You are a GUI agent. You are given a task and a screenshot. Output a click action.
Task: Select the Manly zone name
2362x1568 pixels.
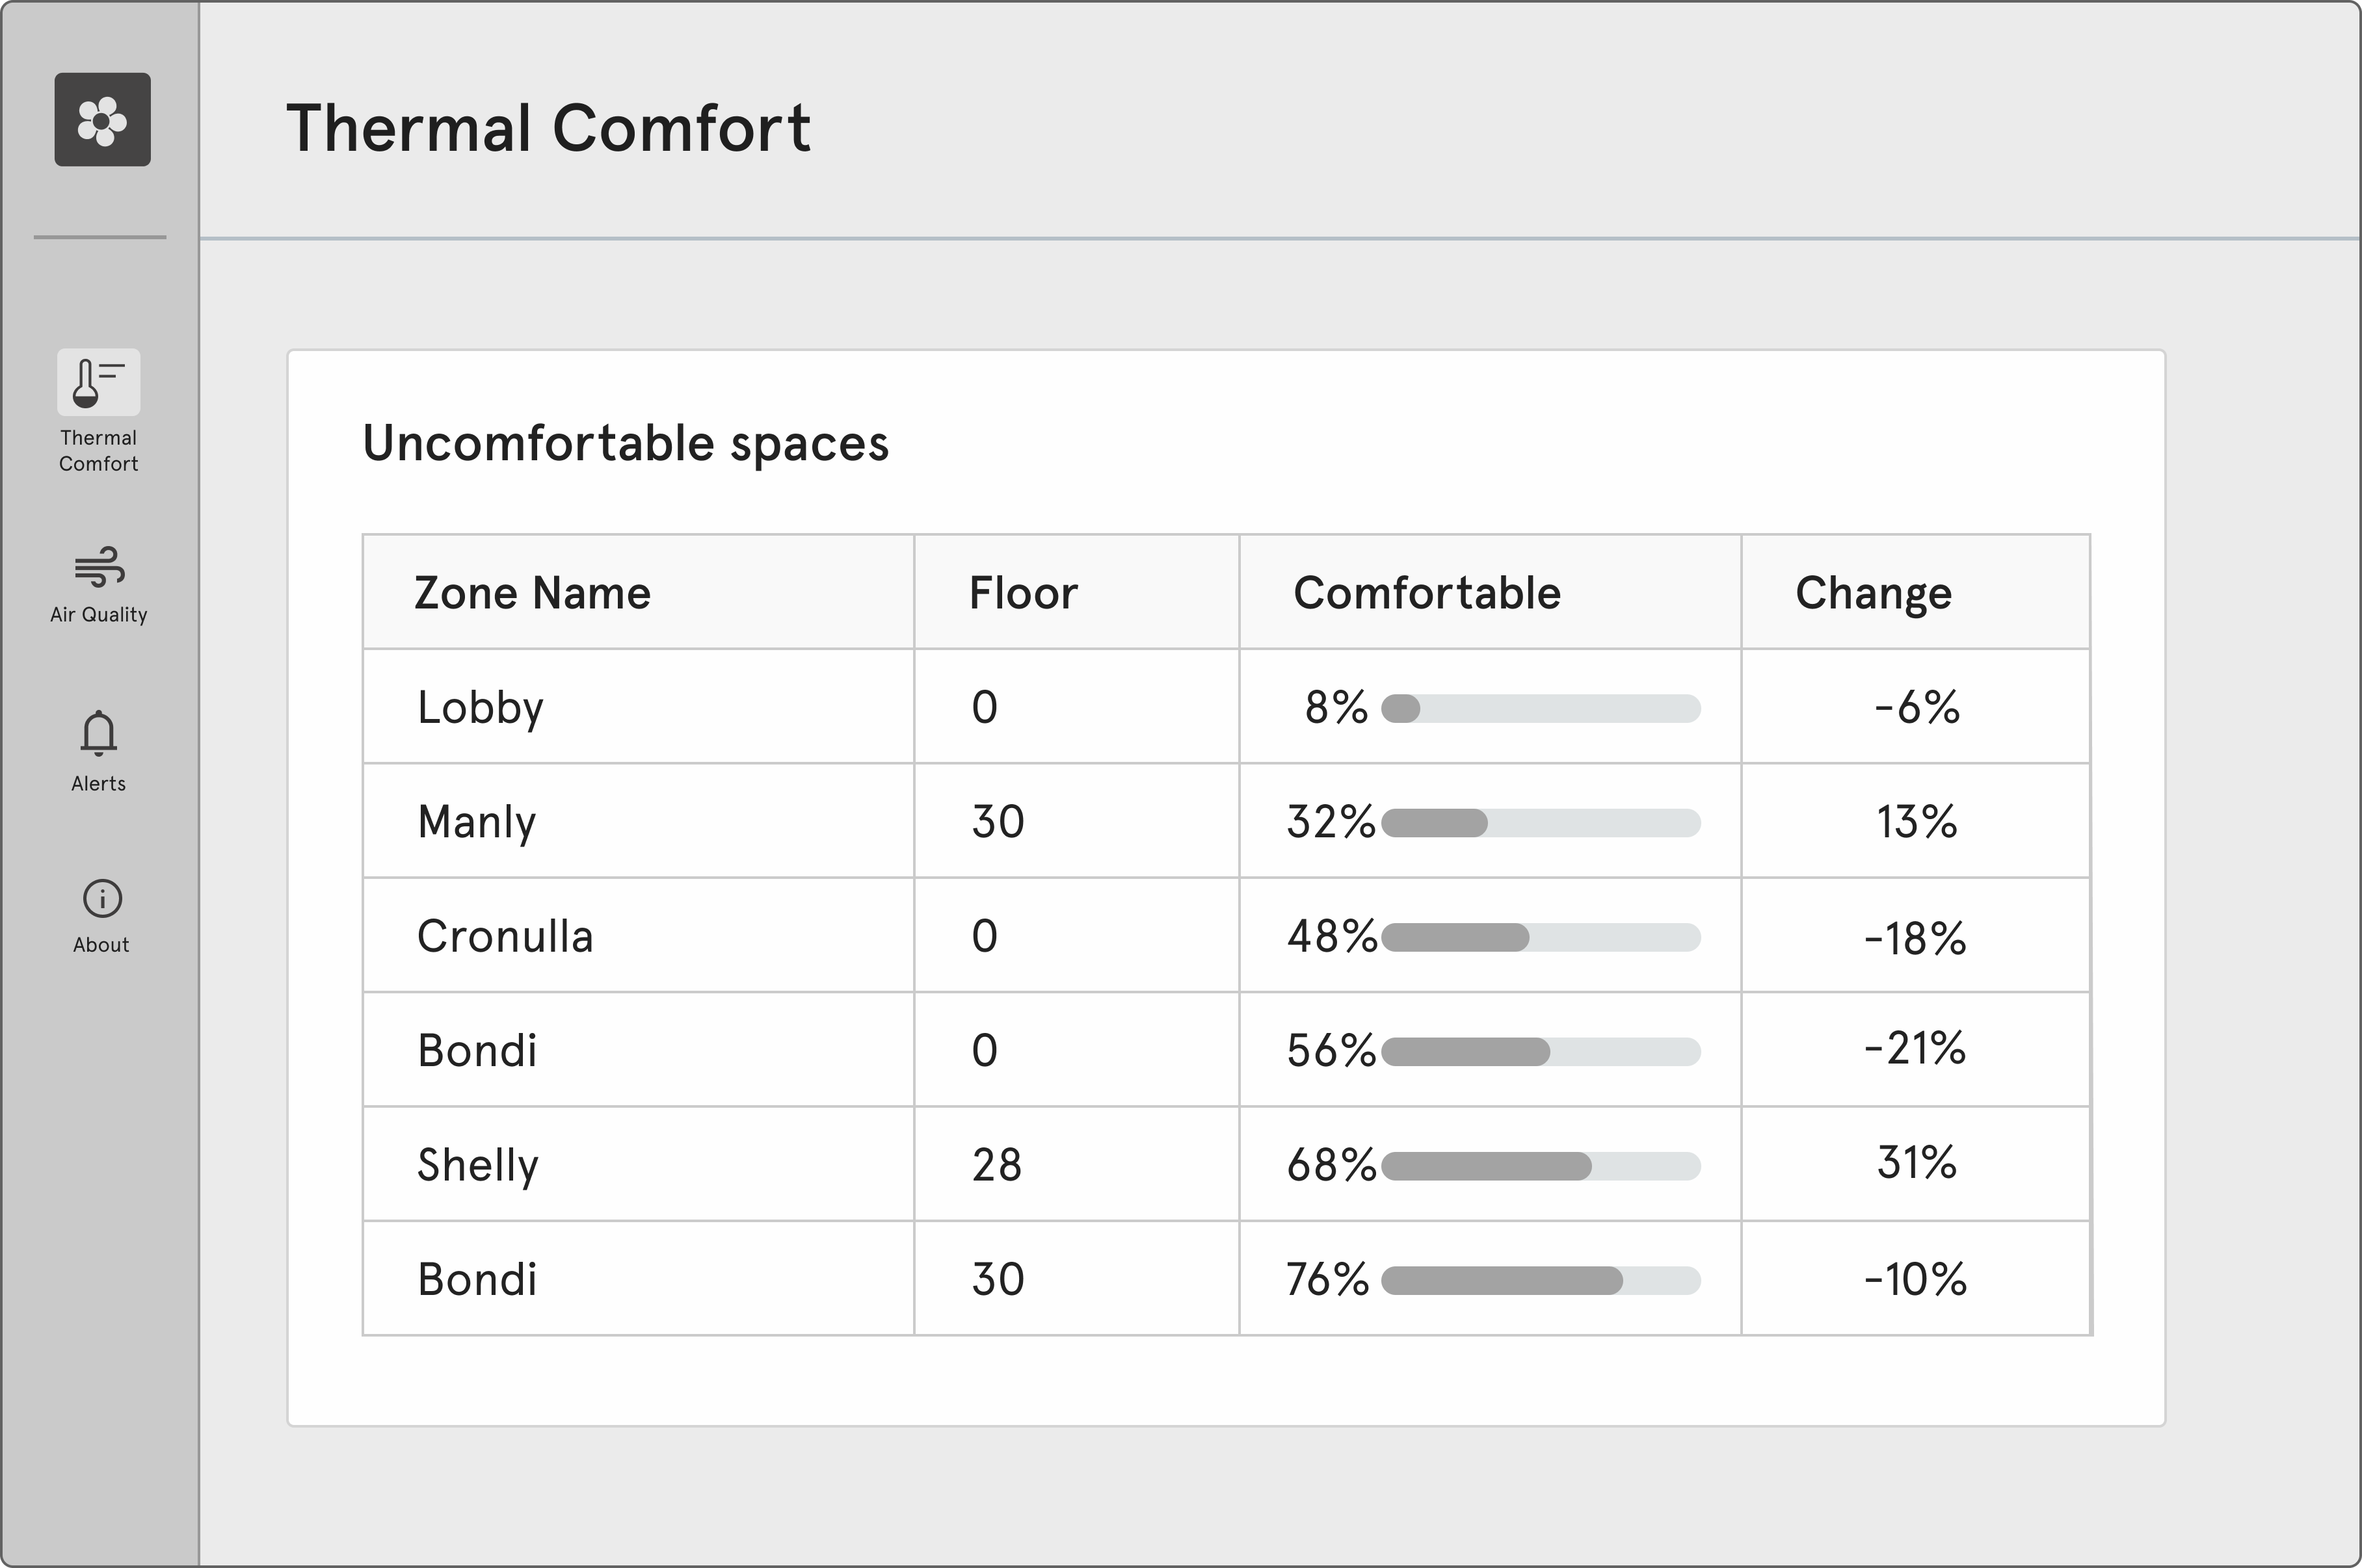click(x=476, y=823)
